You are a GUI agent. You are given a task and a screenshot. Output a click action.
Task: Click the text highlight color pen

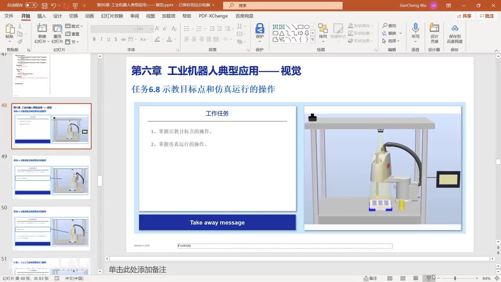pos(157,39)
